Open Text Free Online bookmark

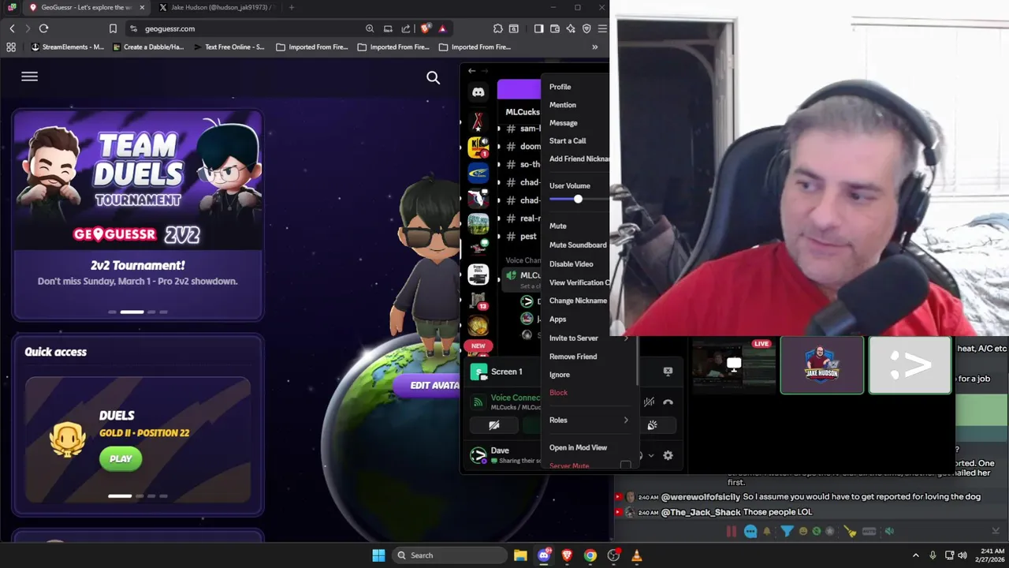[x=228, y=47]
